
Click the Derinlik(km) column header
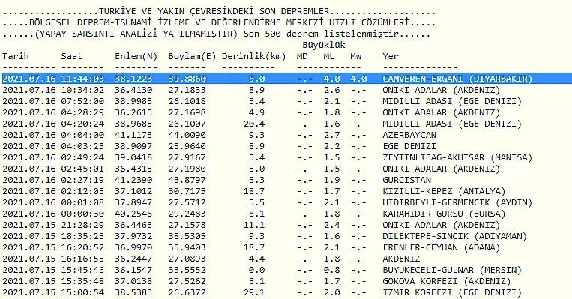click(254, 56)
